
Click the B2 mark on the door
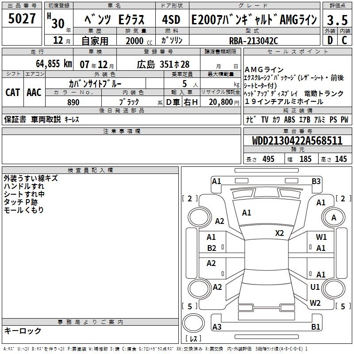(212, 248)
